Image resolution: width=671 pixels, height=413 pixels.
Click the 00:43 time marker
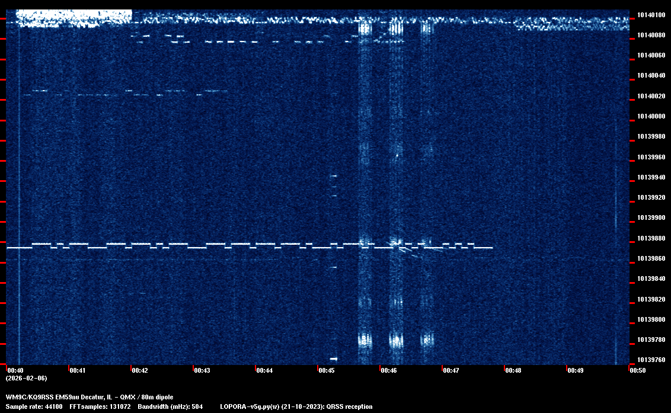click(202, 370)
